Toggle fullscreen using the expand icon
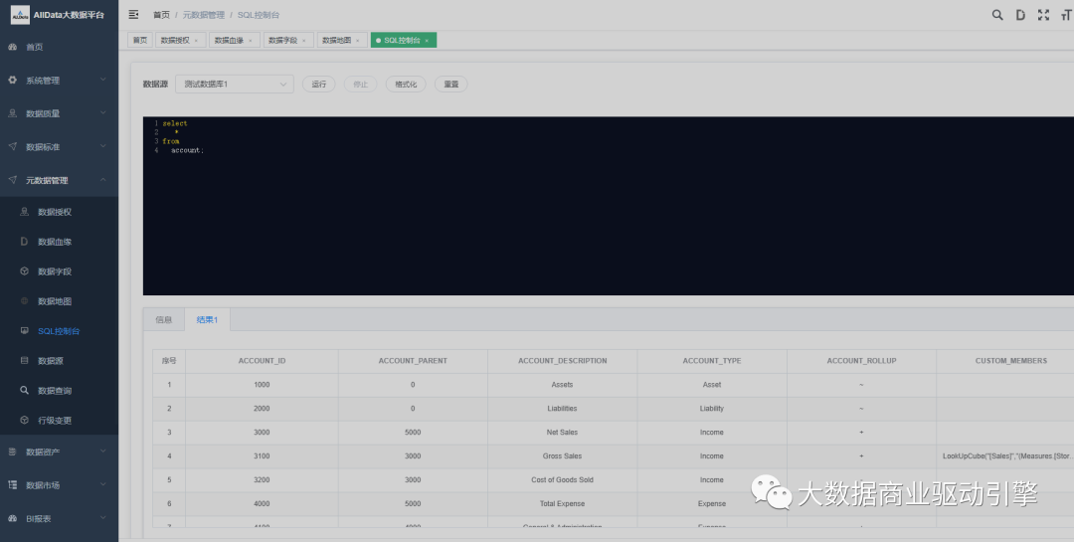 coord(1043,15)
